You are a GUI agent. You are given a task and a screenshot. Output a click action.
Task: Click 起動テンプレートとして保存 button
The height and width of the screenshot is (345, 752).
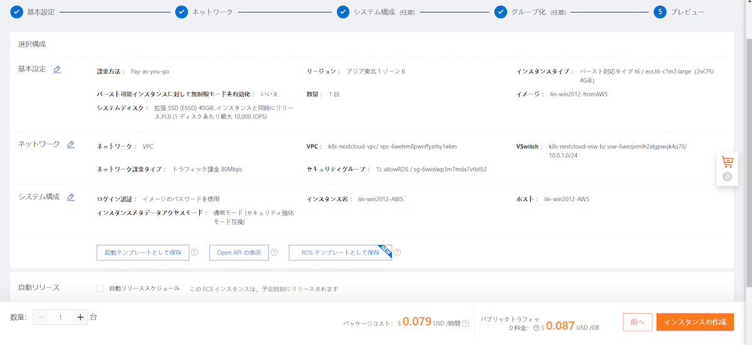pos(143,252)
